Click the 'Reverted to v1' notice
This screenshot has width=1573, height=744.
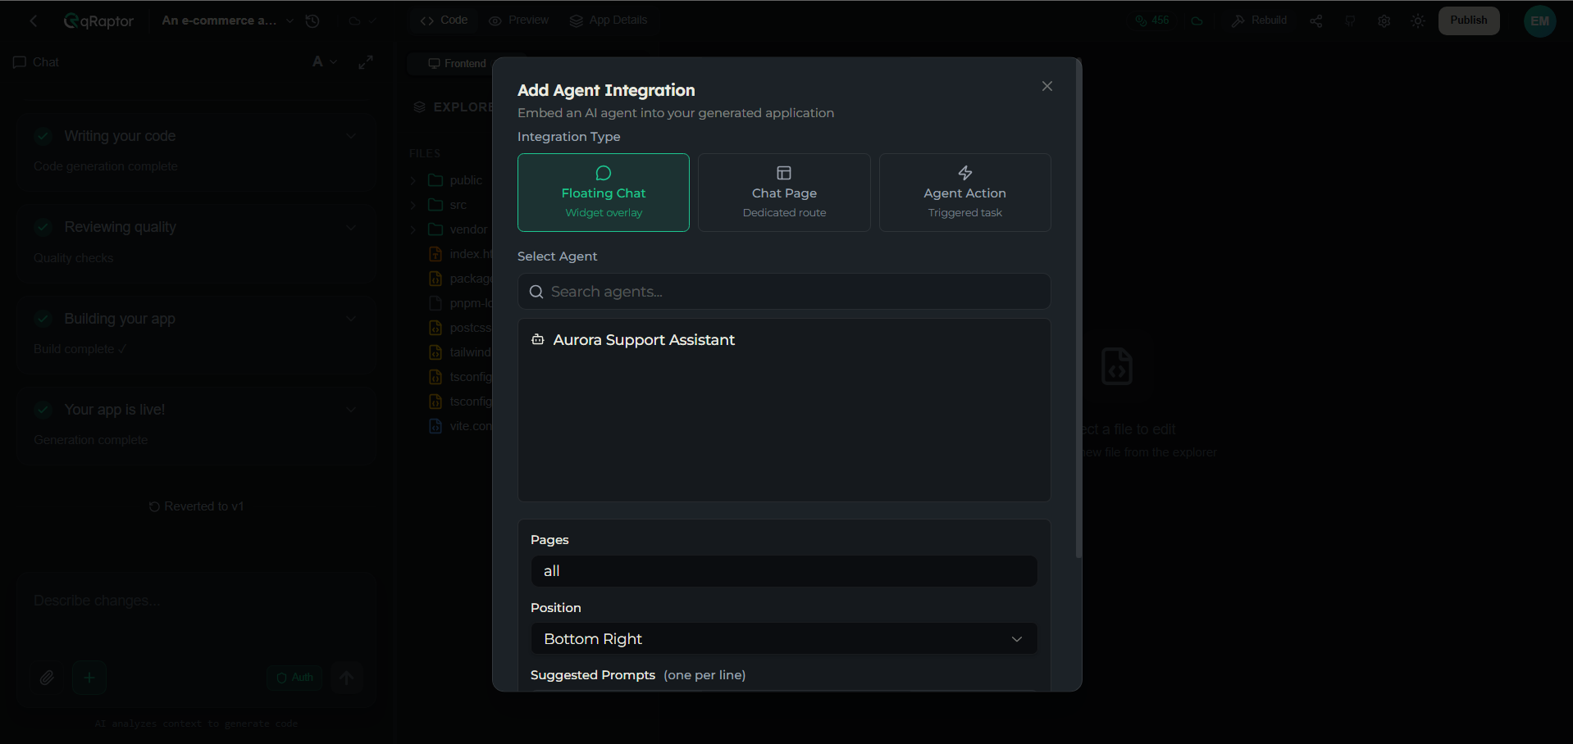197,506
